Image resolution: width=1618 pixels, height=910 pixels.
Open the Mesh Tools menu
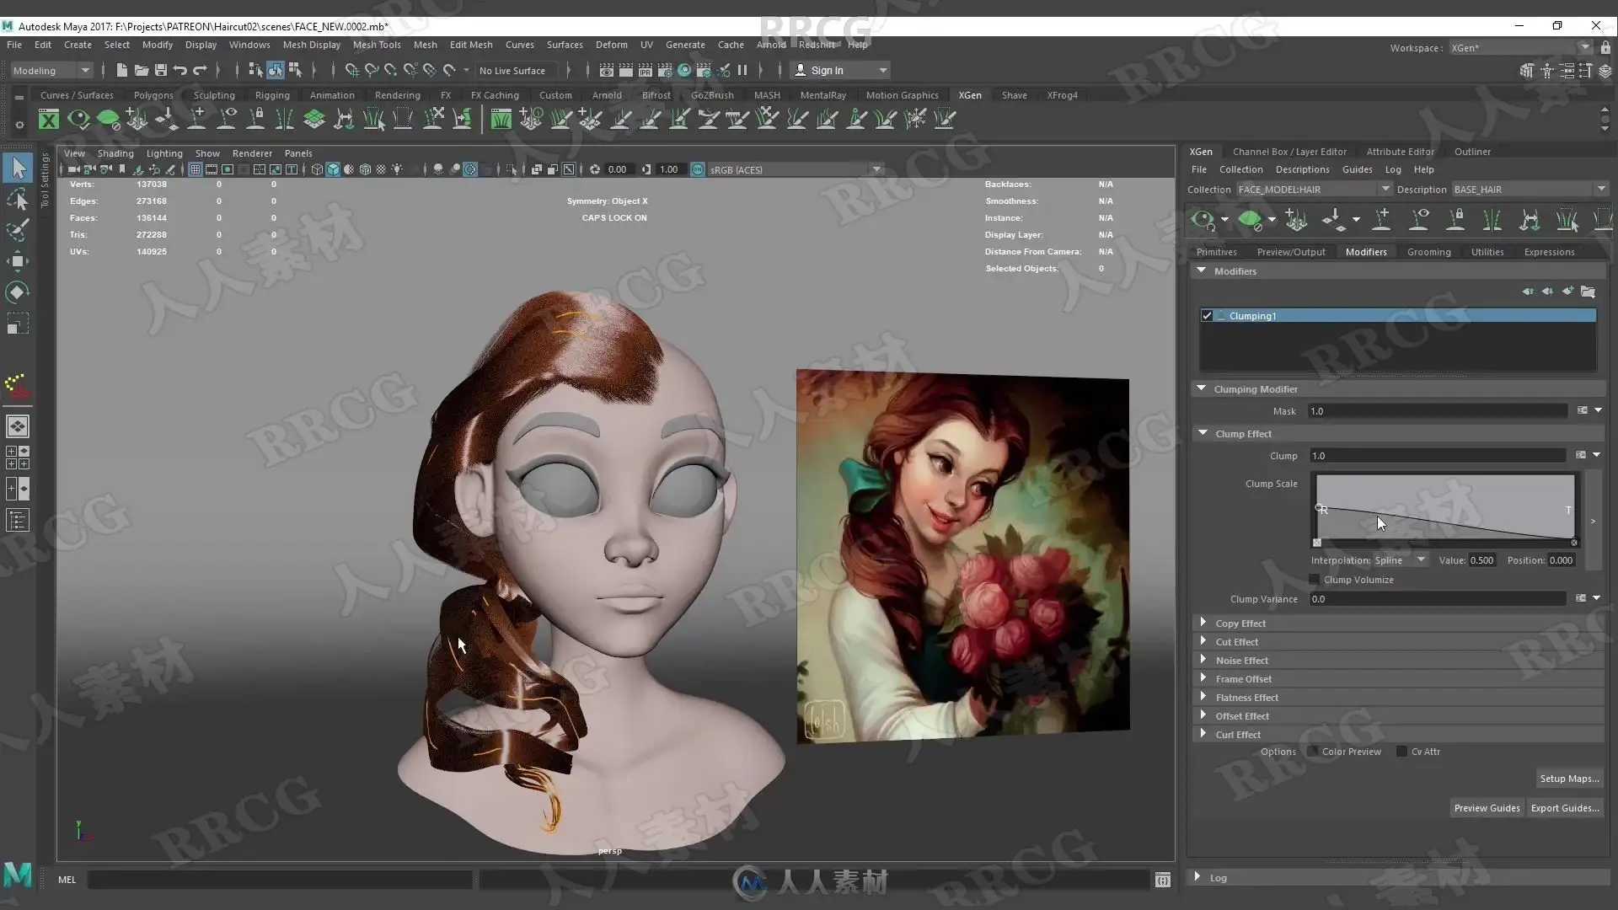tap(376, 45)
